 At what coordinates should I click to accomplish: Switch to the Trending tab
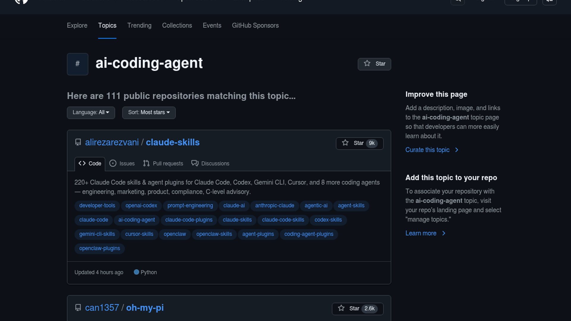tap(139, 26)
